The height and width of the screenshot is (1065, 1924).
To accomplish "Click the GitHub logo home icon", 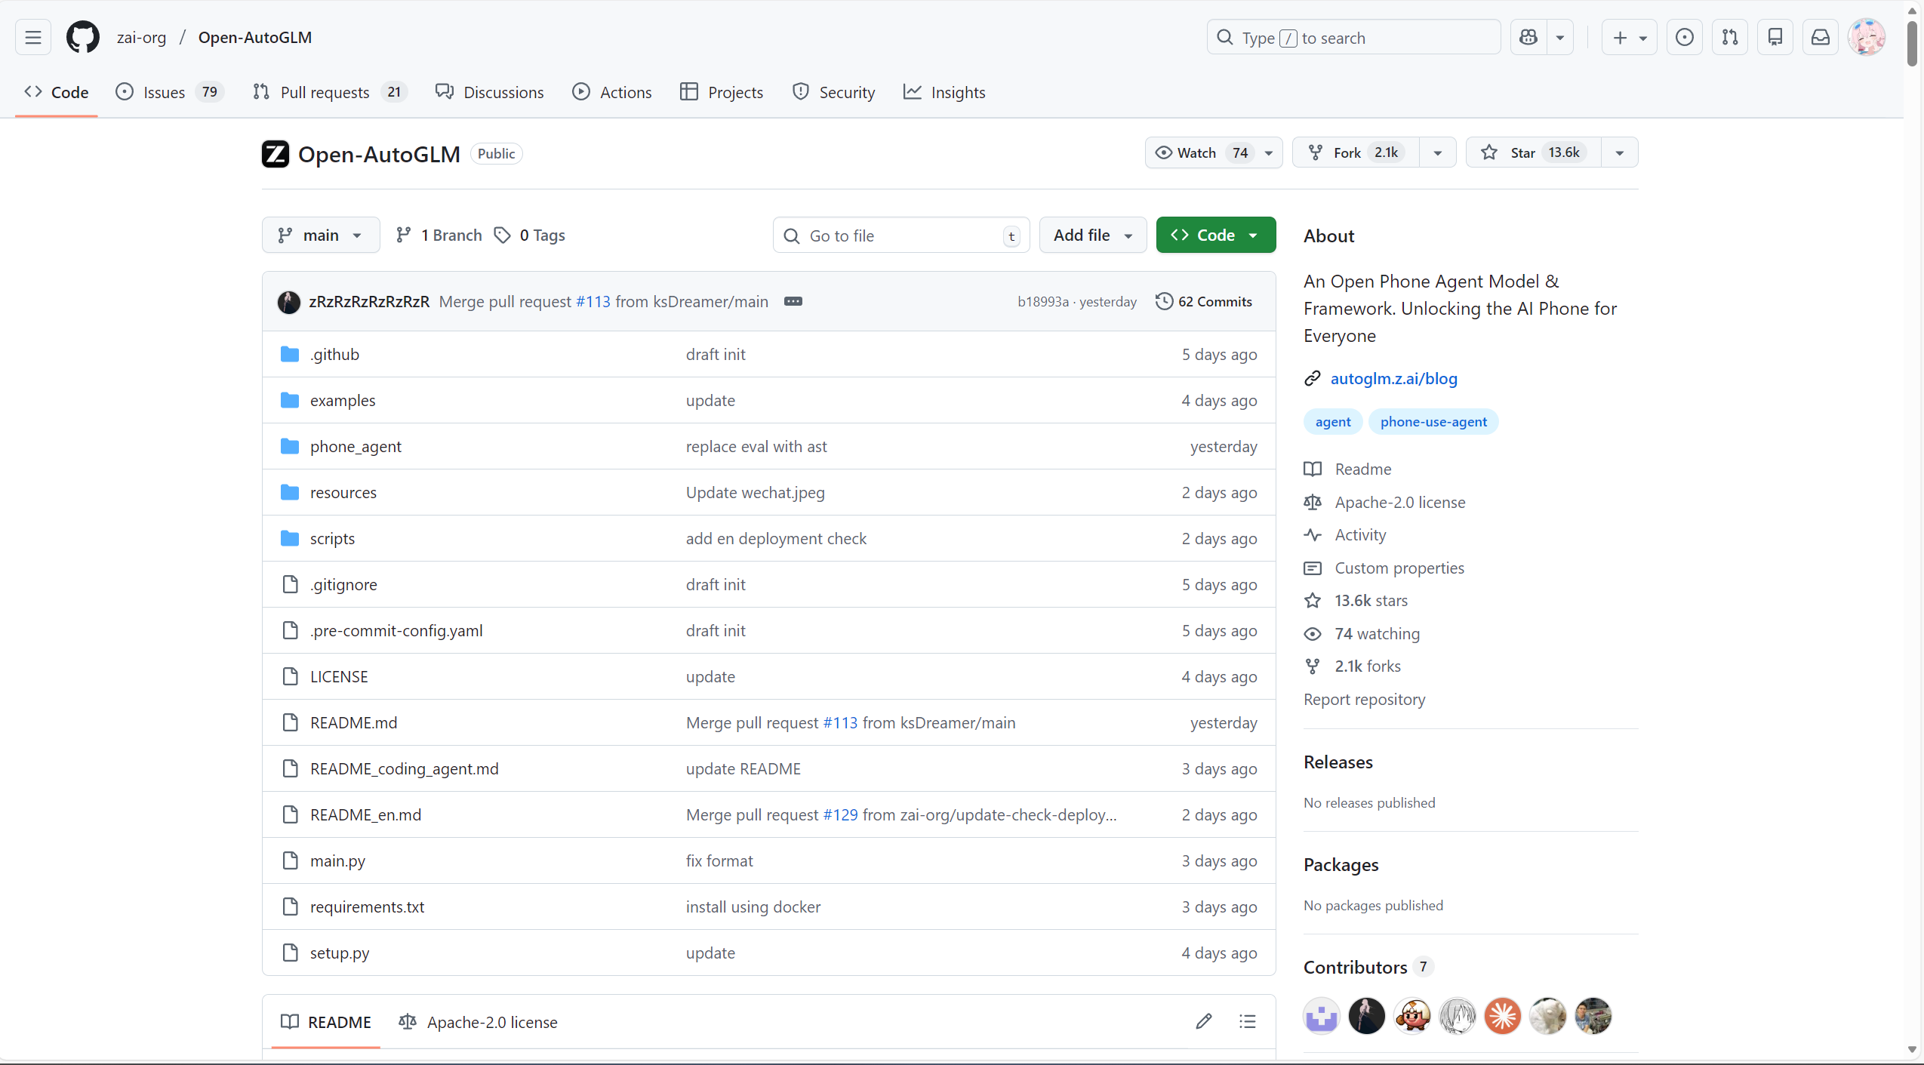I will 82,37.
